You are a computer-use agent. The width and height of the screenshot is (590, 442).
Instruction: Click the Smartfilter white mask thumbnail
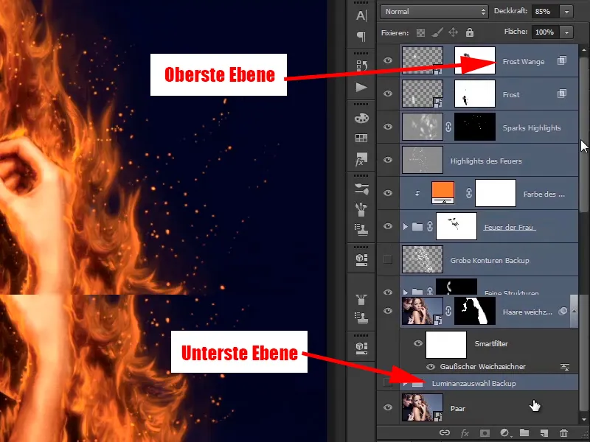tap(446, 345)
